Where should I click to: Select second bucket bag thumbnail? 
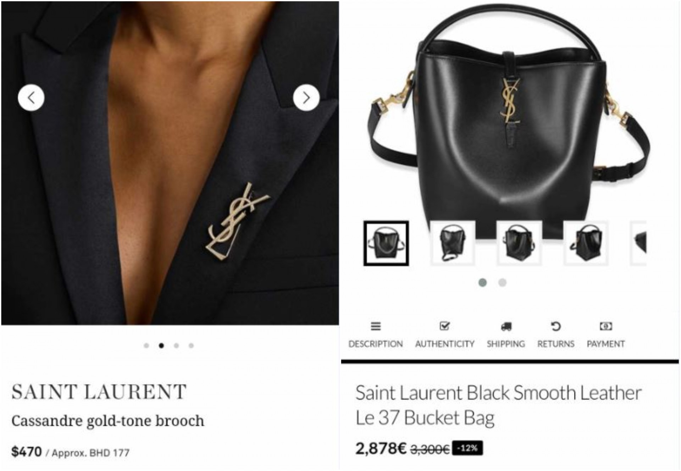pos(452,243)
